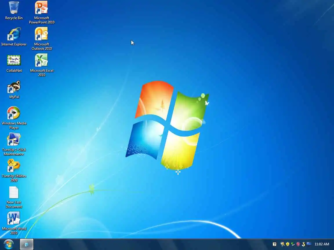The width and height of the screenshot is (334, 250).
Task: Open the Windows Start menu orb
Action: tap(8, 244)
